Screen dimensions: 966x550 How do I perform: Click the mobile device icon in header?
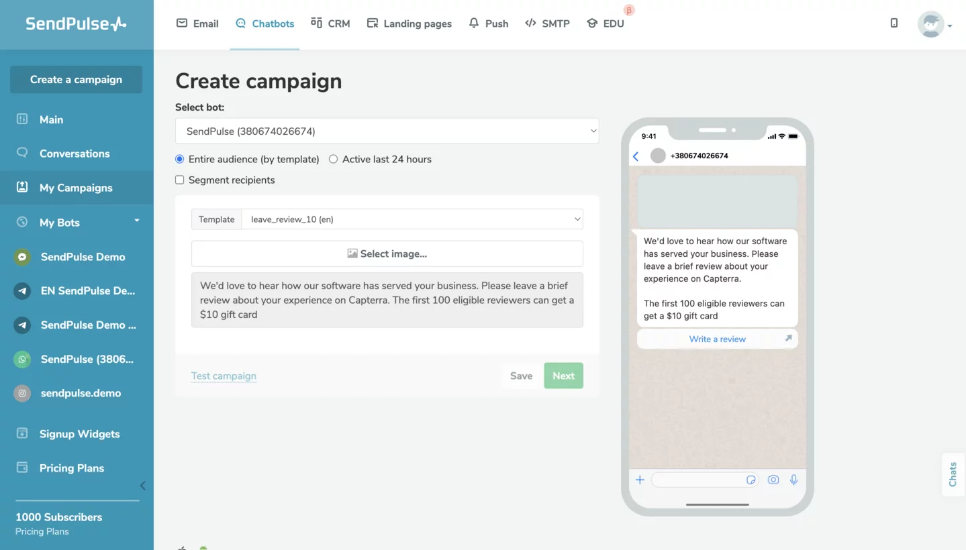[x=894, y=23]
